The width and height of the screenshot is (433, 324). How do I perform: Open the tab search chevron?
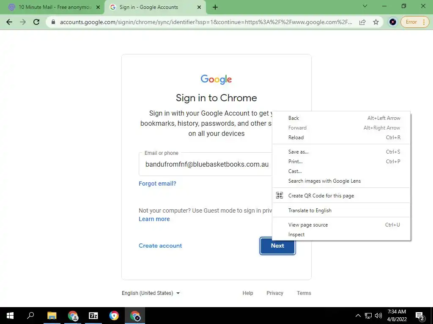point(365,6)
